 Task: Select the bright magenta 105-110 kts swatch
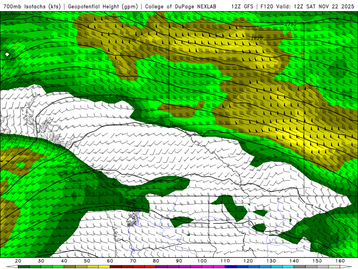pyautogui.click(x=219, y=266)
